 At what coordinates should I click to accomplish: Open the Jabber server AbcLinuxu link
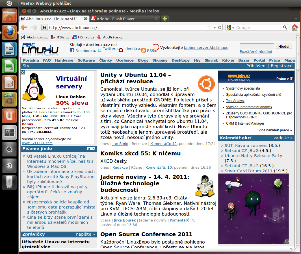[x=206, y=47]
